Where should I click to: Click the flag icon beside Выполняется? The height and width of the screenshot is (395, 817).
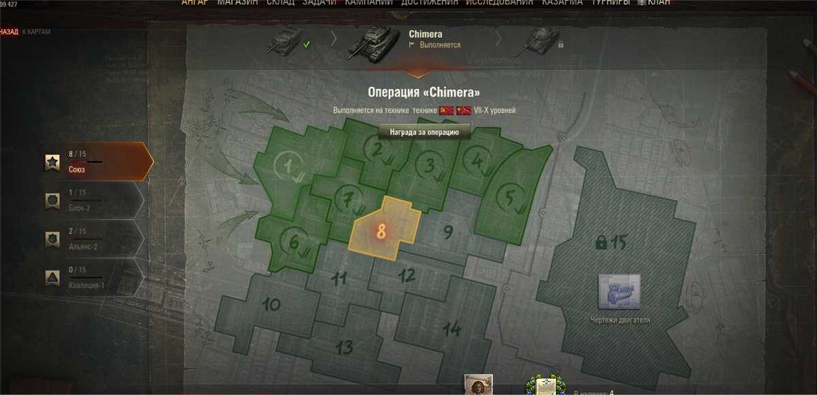(x=412, y=45)
